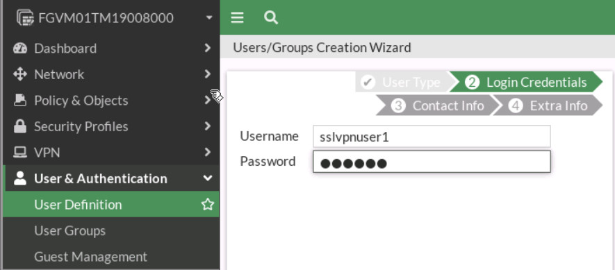Expand the Security Profiles chevron
Image resolution: width=615 pixels, height=270 pixels.
coord(208,126)
